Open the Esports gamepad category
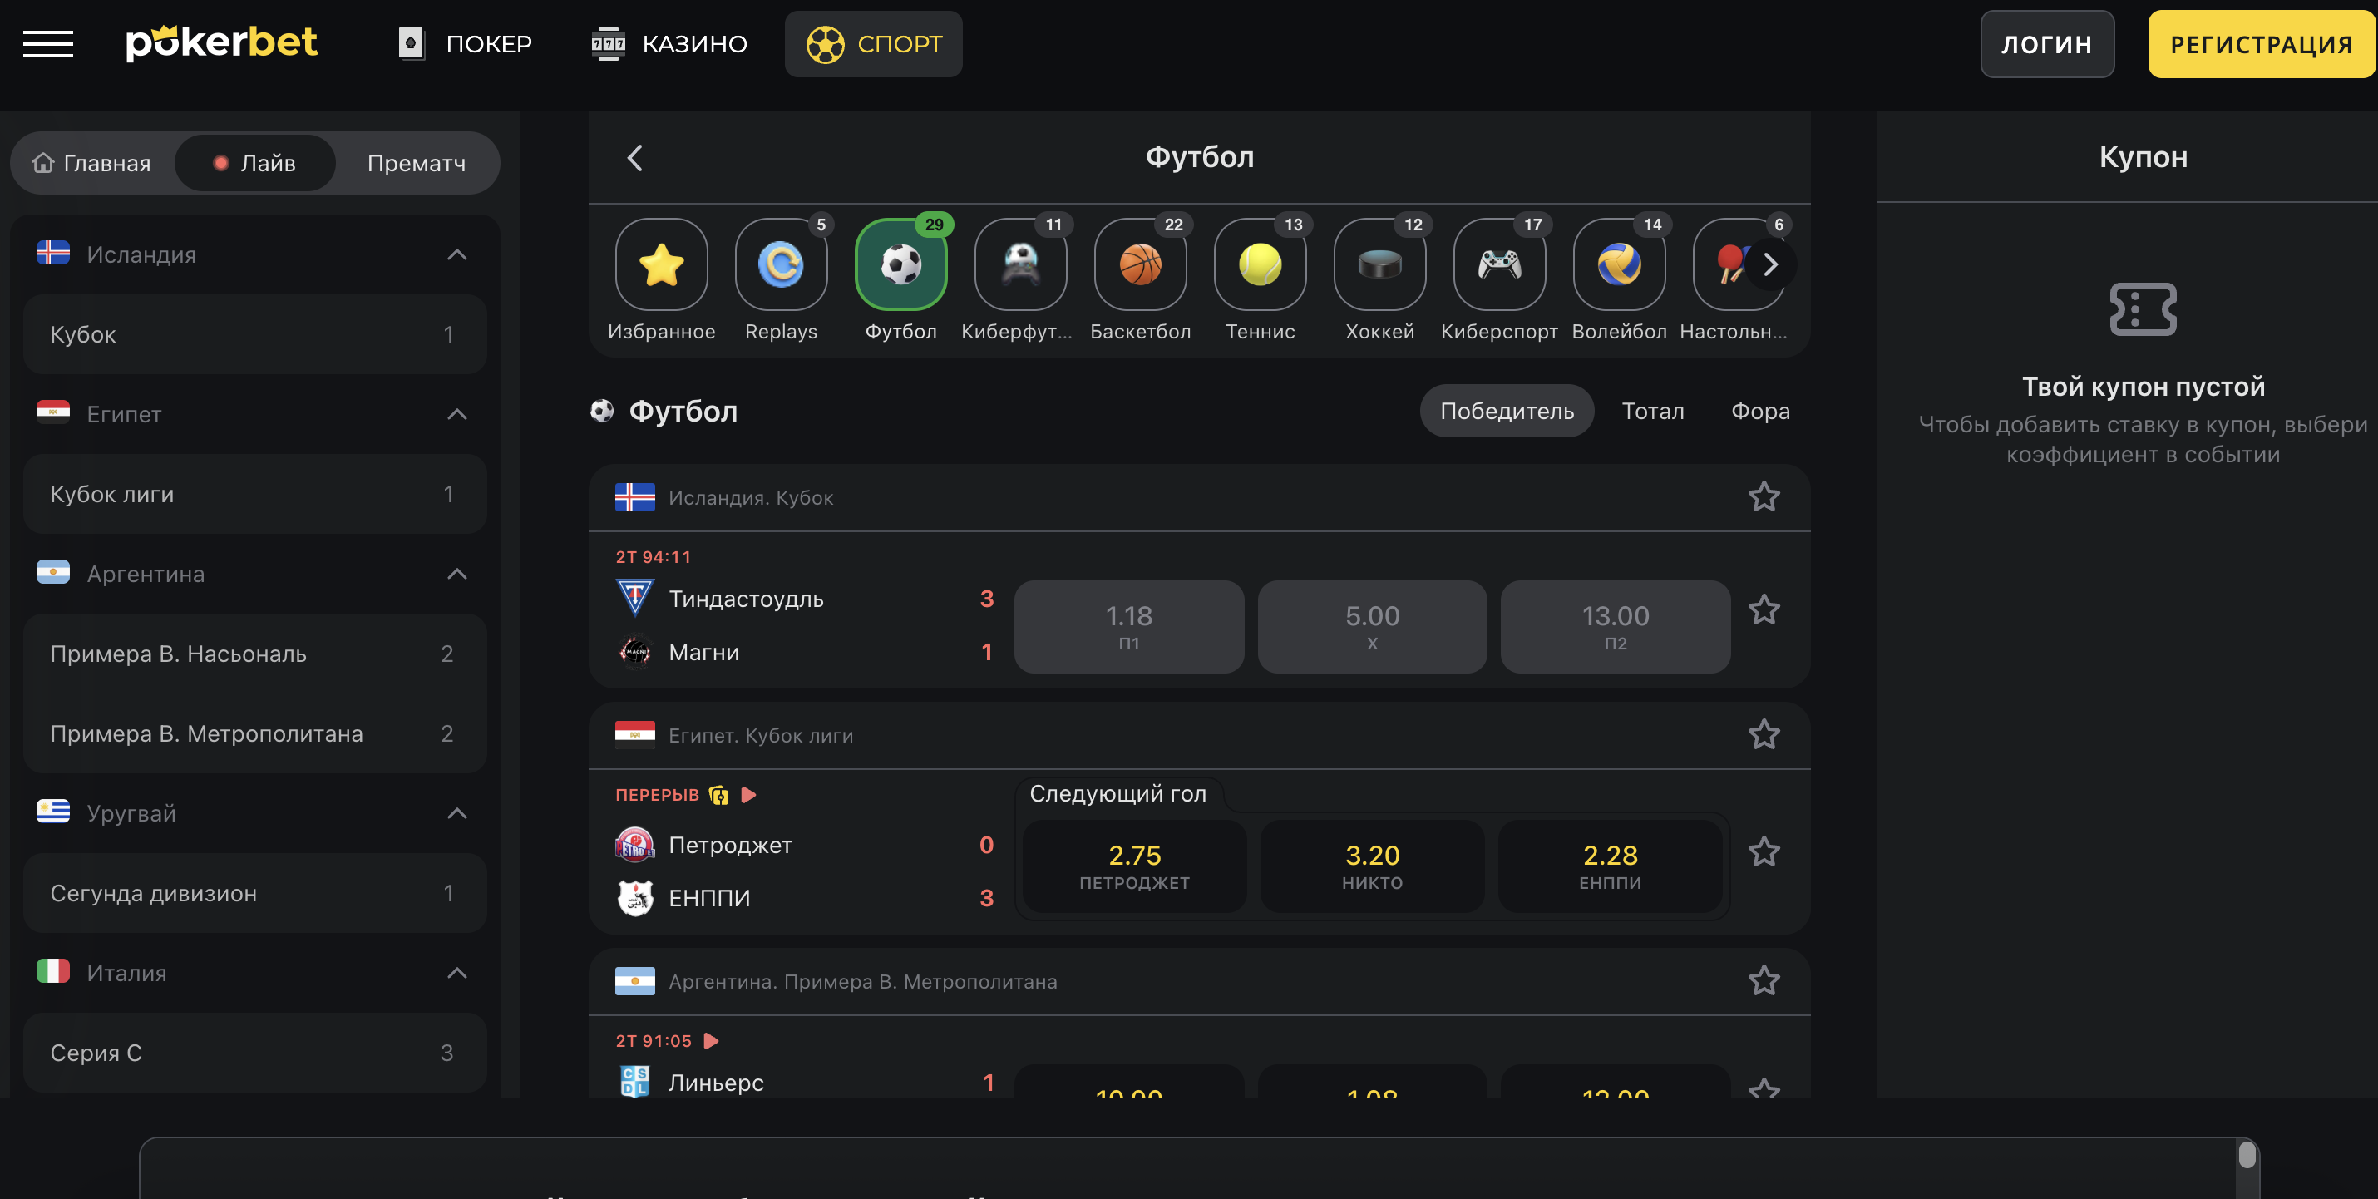The width and height of the screenshot is (2378, 1199). pos(1499,265)
